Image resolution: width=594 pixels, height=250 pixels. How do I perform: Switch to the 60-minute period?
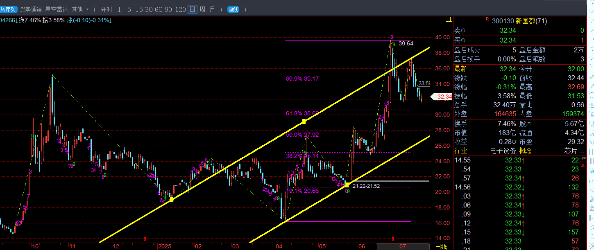159,9
